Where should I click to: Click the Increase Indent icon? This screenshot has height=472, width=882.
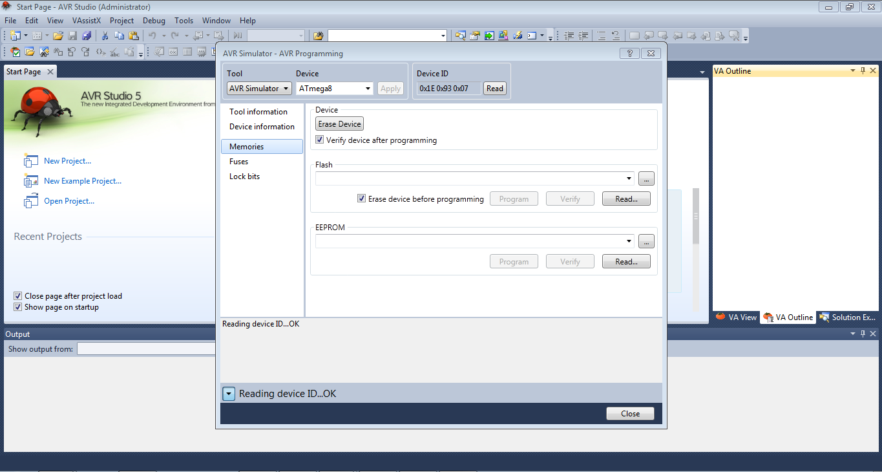[583, 36]
